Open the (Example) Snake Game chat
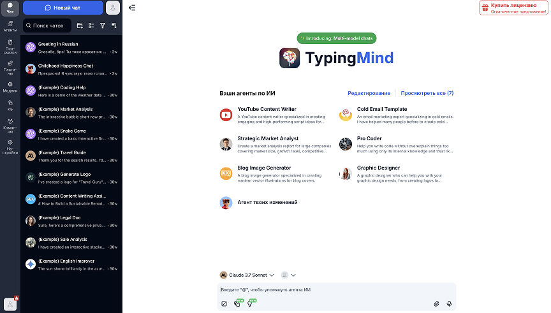Screen dimensions: 551x313 tap(71, 135)
